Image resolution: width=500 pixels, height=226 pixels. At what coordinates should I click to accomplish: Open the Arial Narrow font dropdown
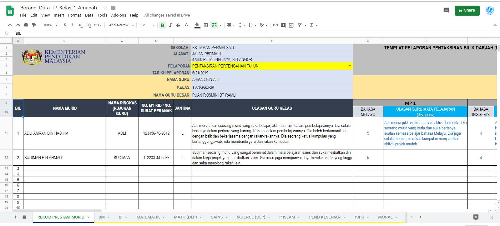coord(122,25)
